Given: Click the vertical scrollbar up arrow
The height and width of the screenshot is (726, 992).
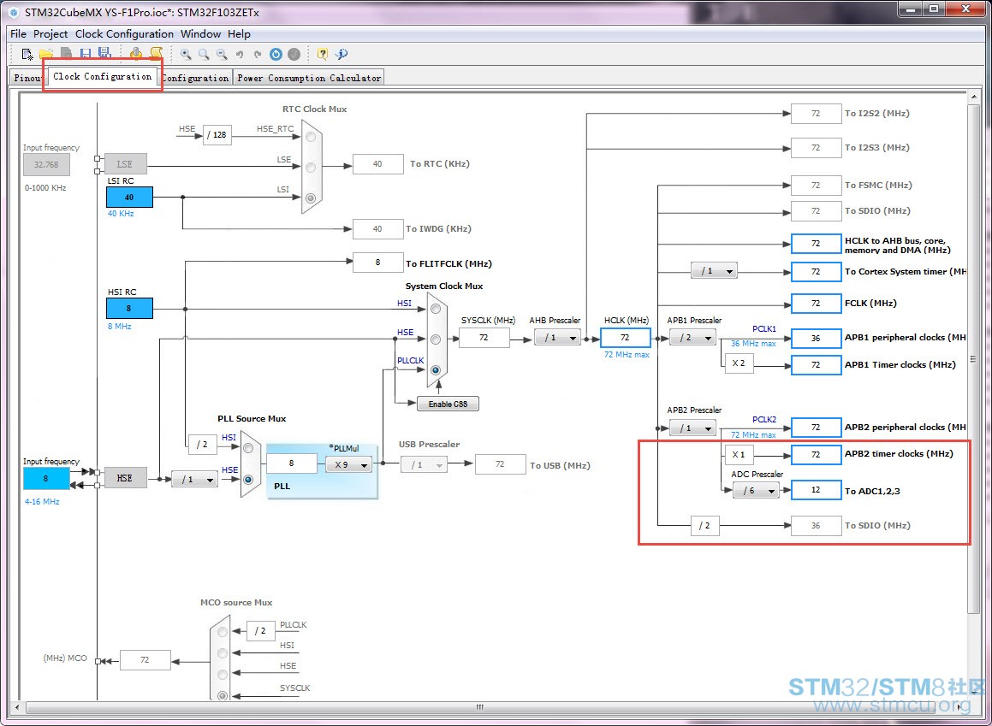Looking at the screenshot, I should click(974, 97).
